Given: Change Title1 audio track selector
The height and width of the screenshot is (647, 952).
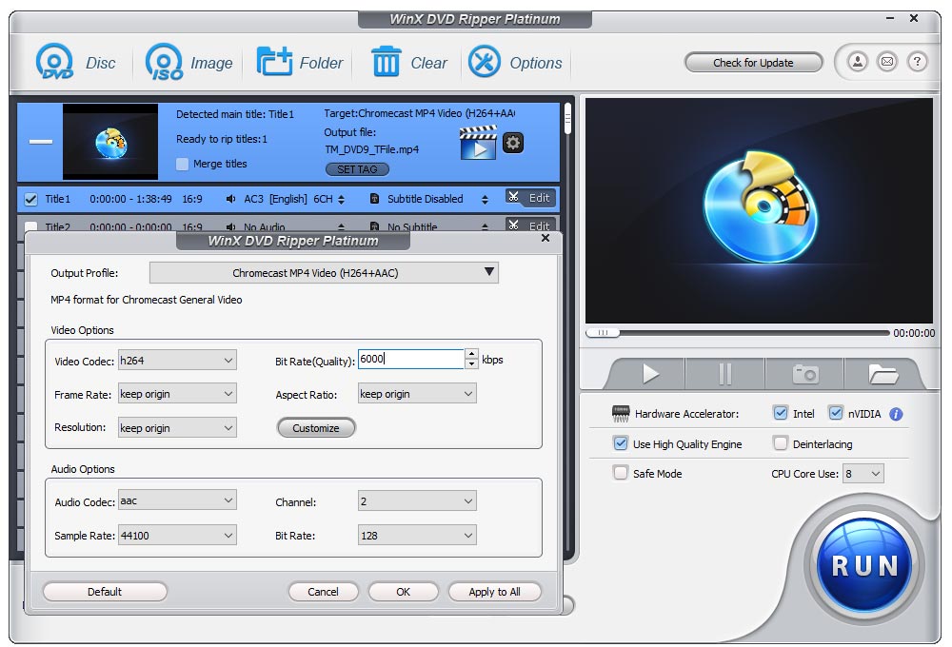Looking at the screenshot, I should 341,199.
